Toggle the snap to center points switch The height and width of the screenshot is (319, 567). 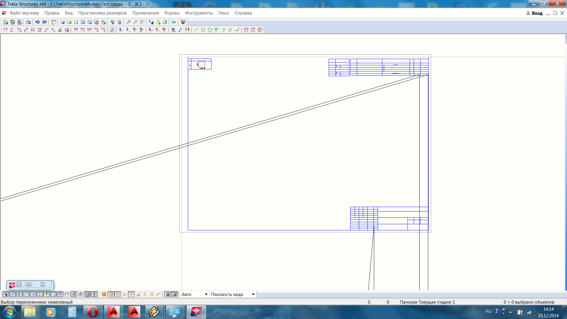point(118,294)
